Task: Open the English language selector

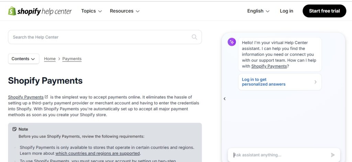Action: (x=258, y=11)
